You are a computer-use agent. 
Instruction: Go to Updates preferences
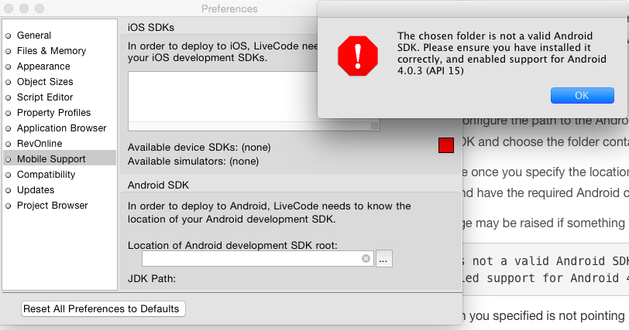pos(36,190)
